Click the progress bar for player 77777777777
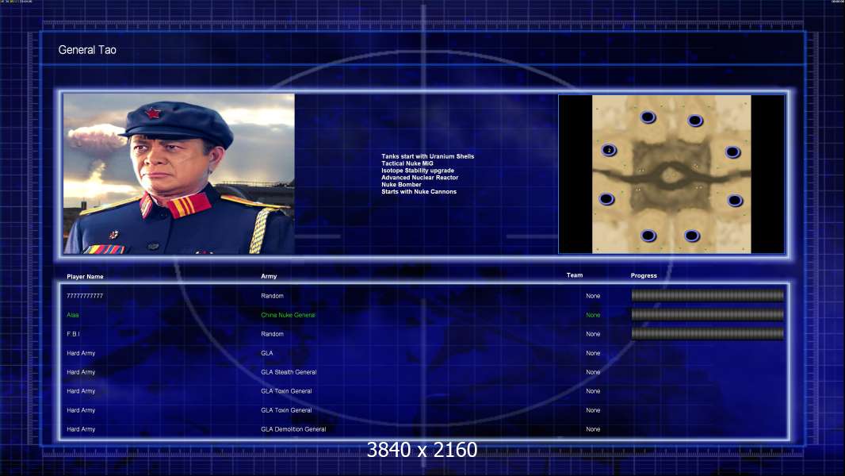The image size is (845, 476). 708,295
